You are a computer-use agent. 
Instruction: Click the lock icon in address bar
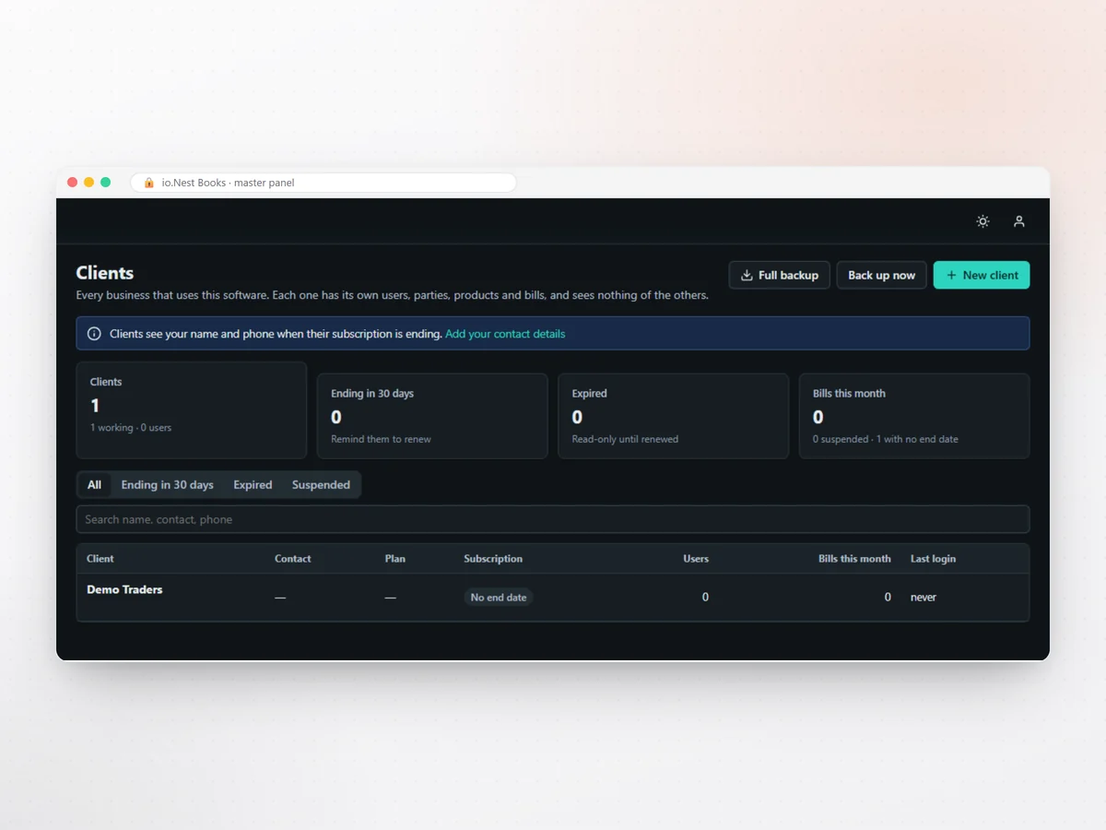(149, 183)
